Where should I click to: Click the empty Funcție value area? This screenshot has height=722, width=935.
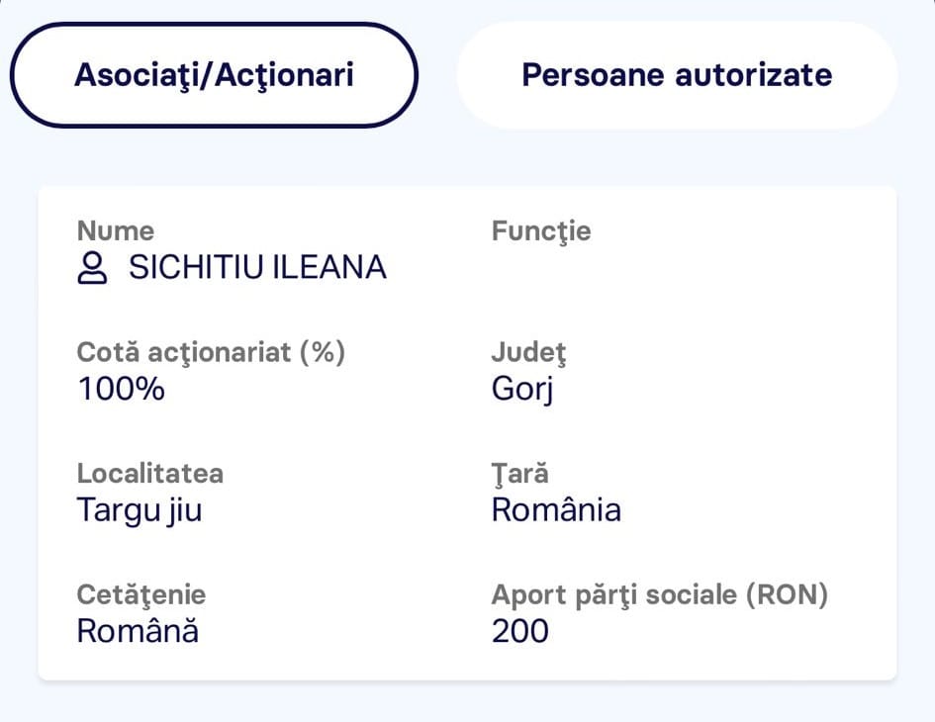tap(656, 267)
